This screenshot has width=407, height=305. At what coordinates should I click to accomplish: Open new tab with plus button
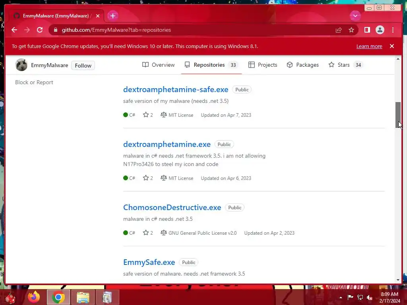(x=112, y=16)
